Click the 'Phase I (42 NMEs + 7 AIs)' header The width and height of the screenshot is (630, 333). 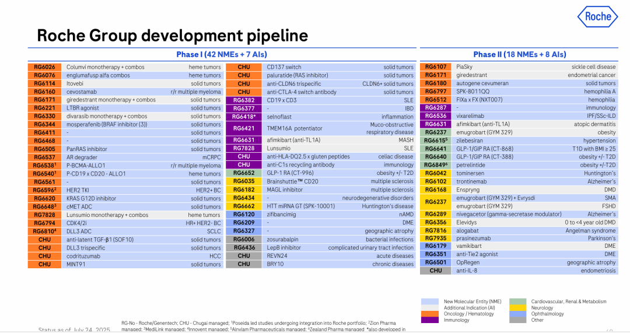222,54
